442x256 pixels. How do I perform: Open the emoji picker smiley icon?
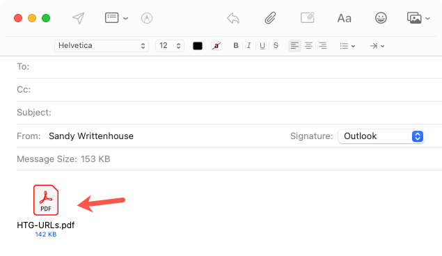[x=381, y=18]
